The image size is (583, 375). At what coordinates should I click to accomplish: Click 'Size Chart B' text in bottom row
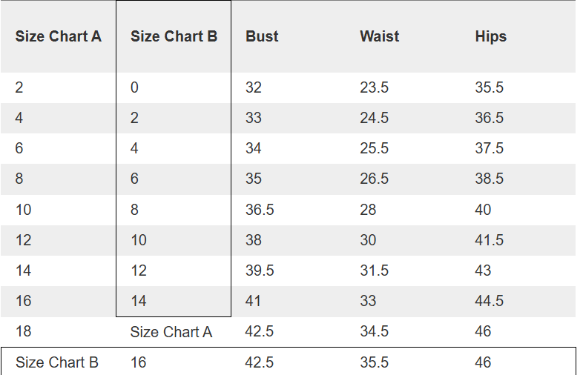57,362
